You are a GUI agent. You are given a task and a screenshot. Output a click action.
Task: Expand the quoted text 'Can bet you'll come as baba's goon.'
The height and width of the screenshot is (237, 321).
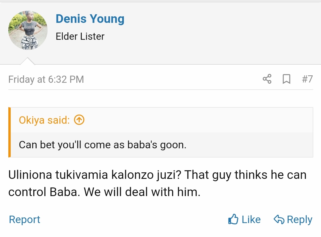click(x=103, y=144)
